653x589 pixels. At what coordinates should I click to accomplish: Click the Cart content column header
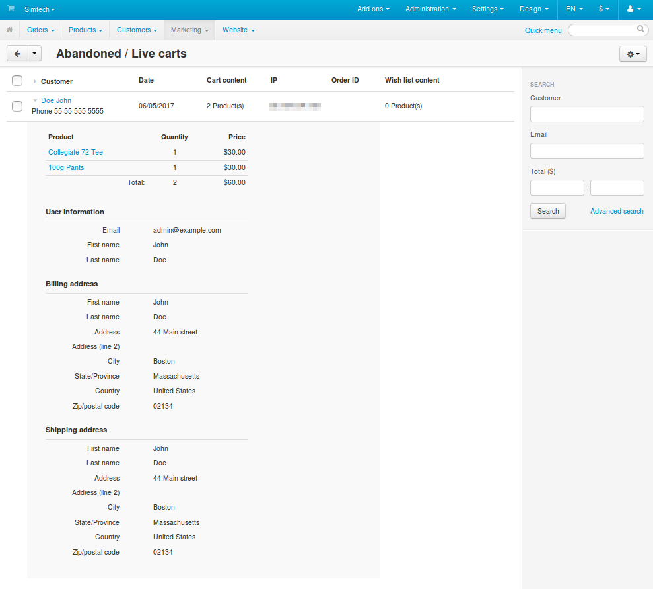(226, 80)
